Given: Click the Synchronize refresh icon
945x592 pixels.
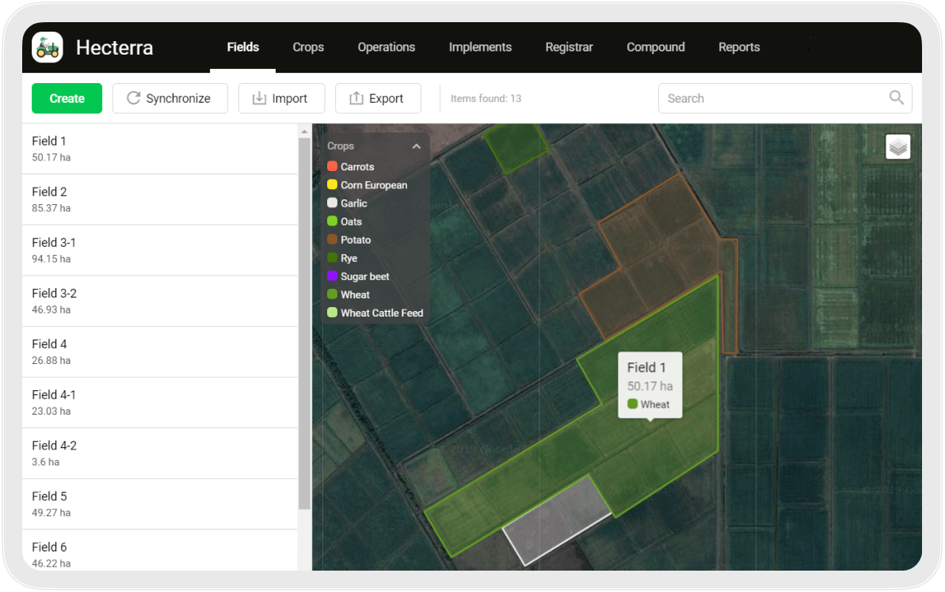Looking at the screenshot, I should coord(134,98).
